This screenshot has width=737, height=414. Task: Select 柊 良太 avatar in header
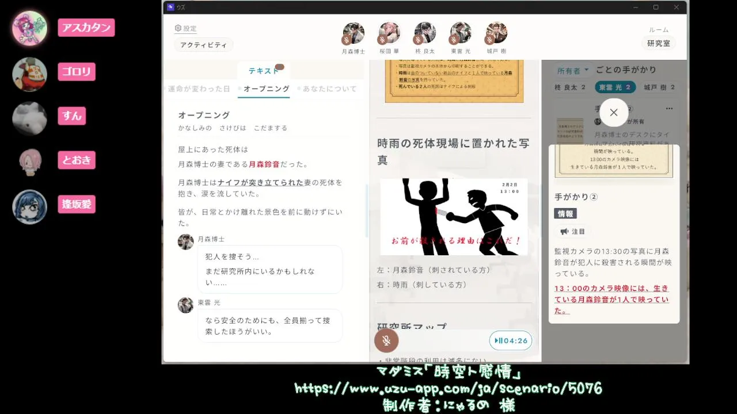[x=425, y=33]
